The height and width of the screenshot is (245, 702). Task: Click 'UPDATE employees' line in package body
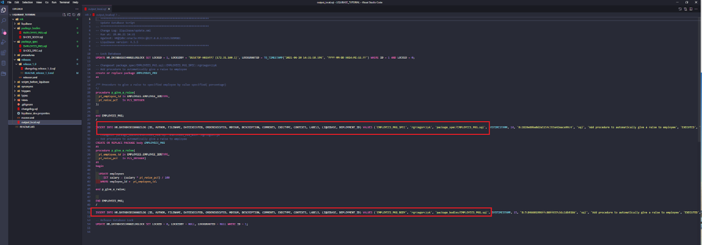point(111,174)
